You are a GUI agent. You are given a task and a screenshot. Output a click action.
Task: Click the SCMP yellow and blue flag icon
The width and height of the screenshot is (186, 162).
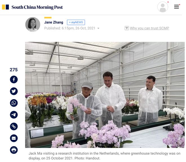(5, 7)
